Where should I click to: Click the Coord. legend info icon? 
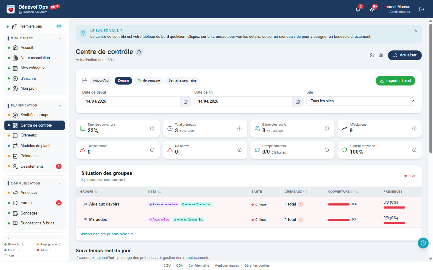(19, 250)
